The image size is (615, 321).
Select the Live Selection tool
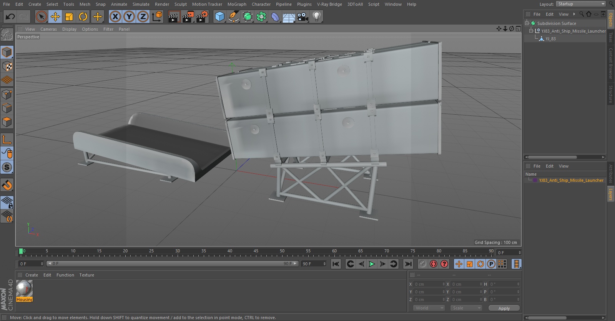(42, 16)
